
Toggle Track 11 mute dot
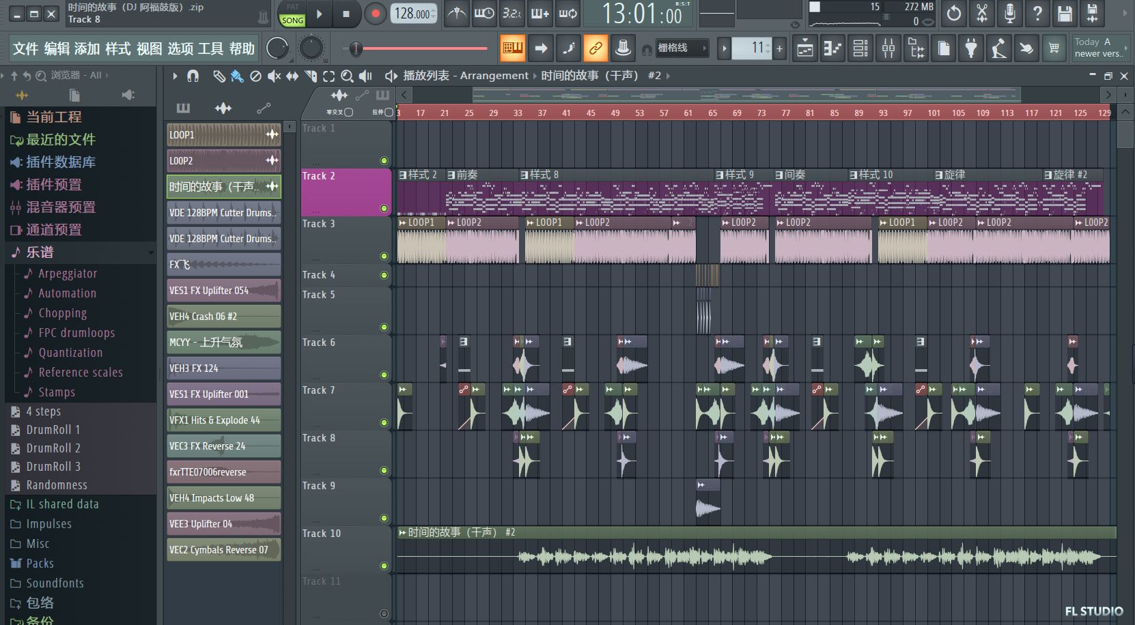384,613
